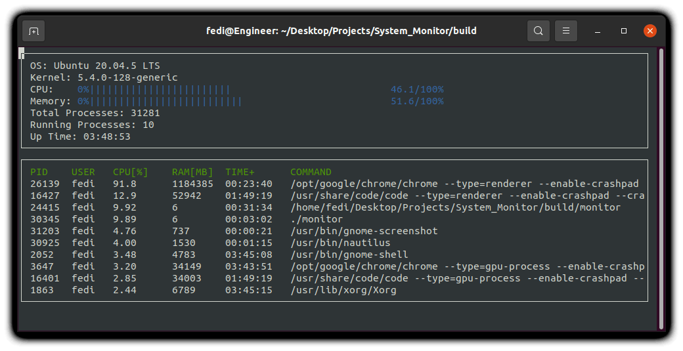This screenshot has width=683, height=351.
Task: Click the code --type=gpu-process command
Action: coord(468,278)
